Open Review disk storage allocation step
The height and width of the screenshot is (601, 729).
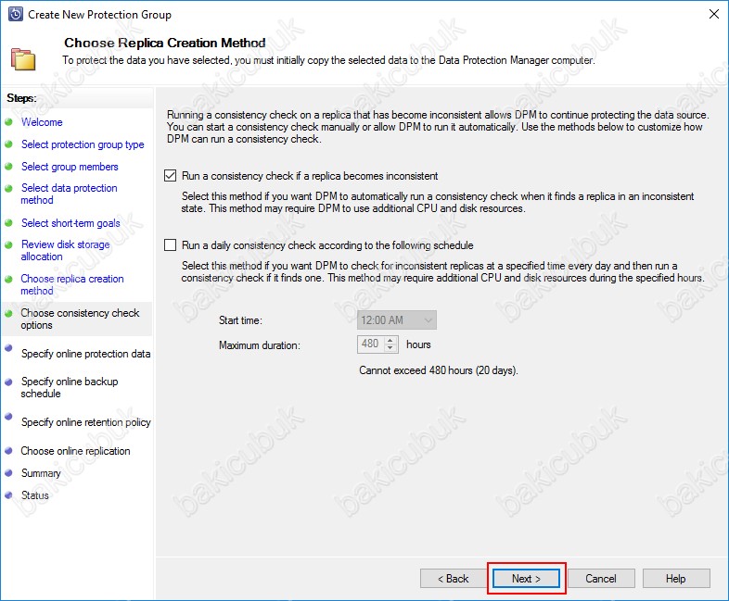point(65,250)
